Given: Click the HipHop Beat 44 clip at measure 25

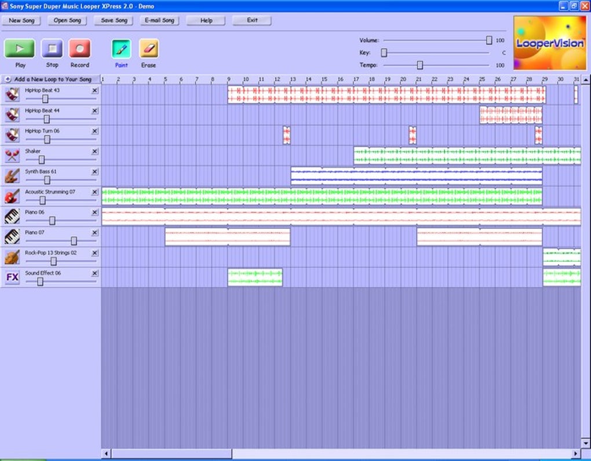Looking at the screenshot, I should (x=511, y=115).
